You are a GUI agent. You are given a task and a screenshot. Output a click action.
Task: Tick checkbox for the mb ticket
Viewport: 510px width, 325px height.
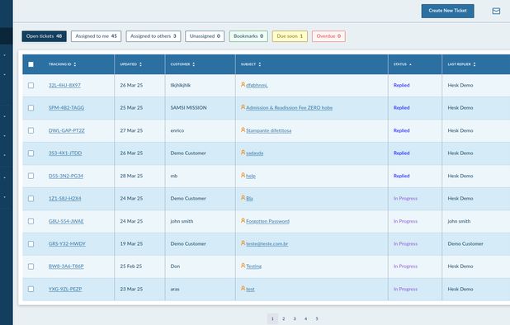(31, 176)
